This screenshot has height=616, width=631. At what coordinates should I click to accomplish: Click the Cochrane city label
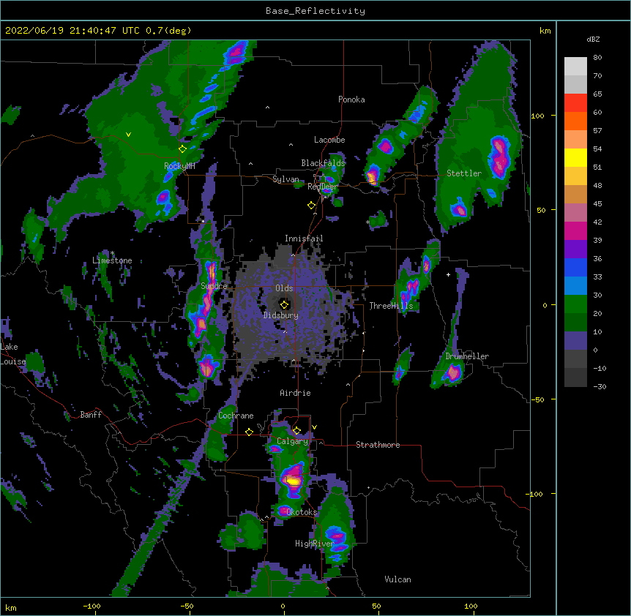click(236, 416)
